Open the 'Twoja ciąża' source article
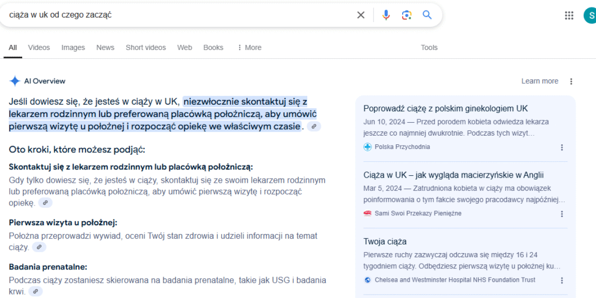 pyautogui.click(x=385, y=242)
